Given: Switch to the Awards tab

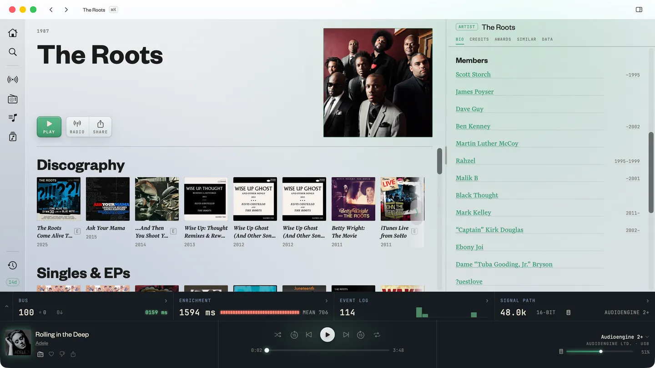Looking at the screenshot, I should 503,40.
